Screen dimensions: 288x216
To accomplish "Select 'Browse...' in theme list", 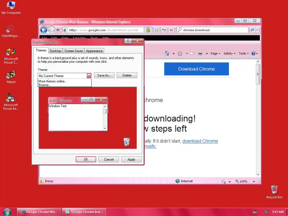I will click(45, 85).
